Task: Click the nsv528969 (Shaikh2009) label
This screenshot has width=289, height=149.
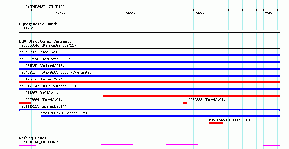Action: click(x=41, y=52)
